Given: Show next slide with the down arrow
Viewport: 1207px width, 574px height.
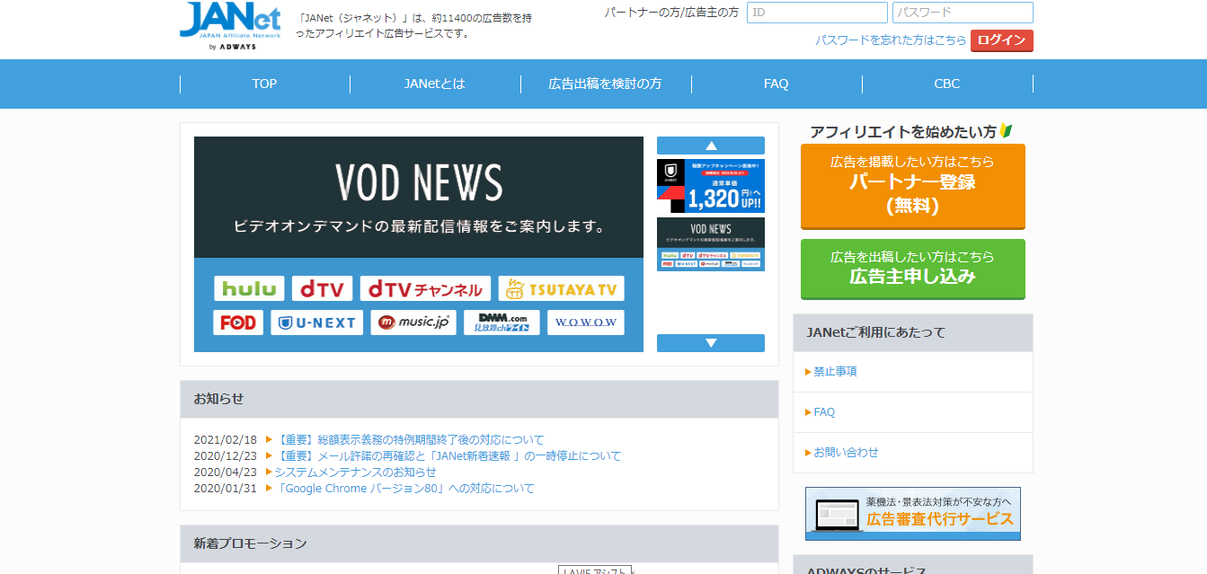Looking at the screenshot, I should (x=711, y=343).
